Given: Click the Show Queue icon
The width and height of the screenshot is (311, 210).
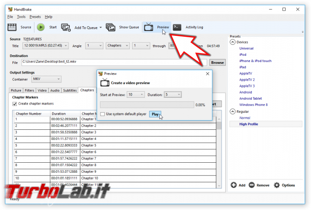Looking at the screenshot, I should 111,27.
